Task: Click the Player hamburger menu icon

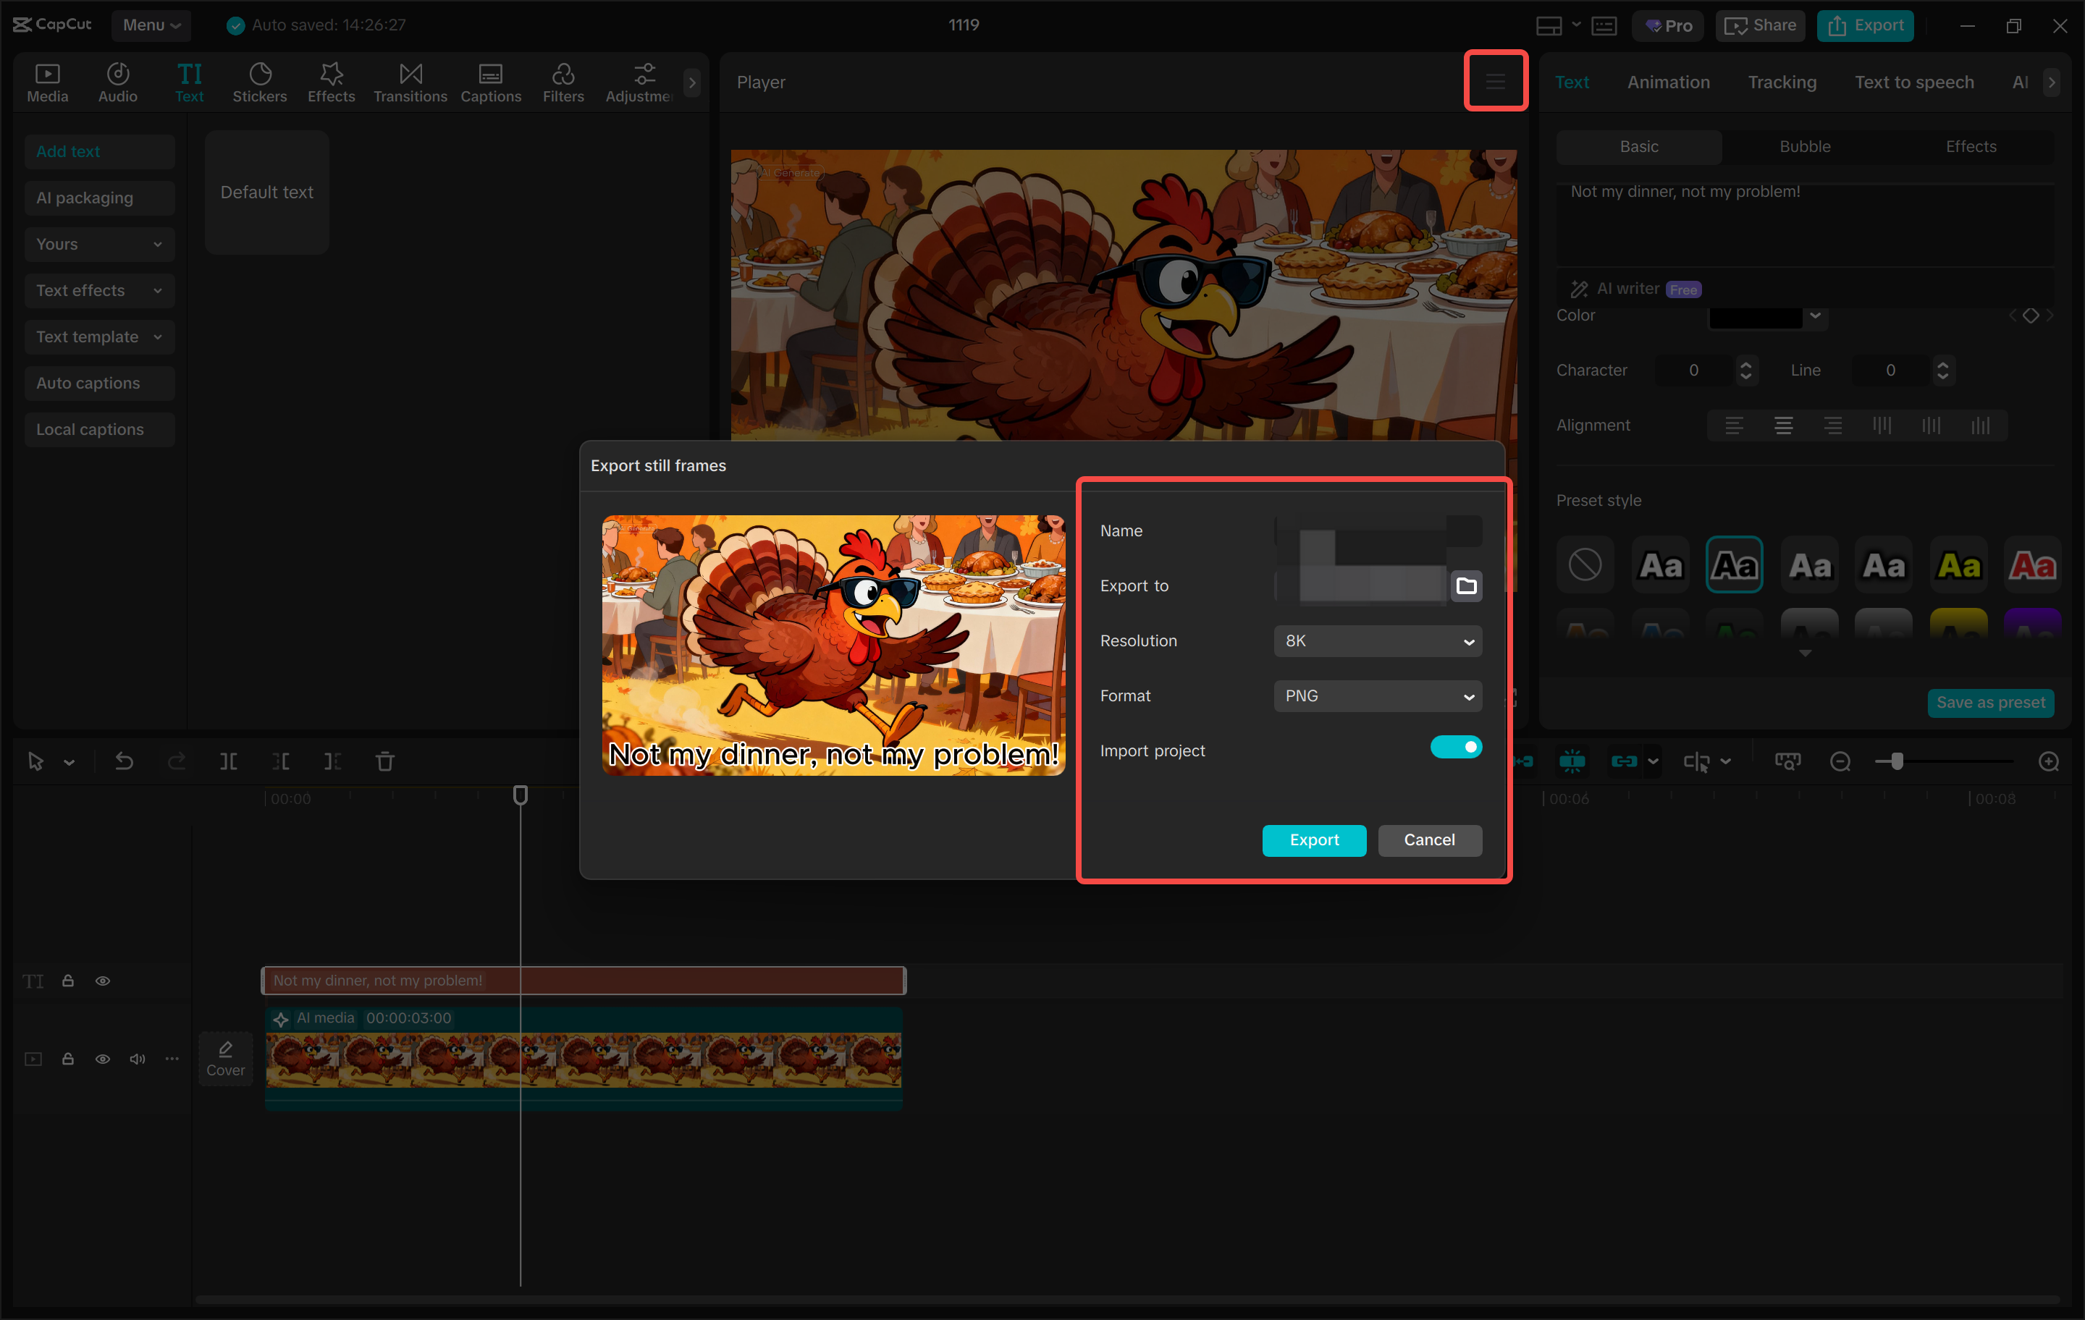Action: click(1494, 81)
